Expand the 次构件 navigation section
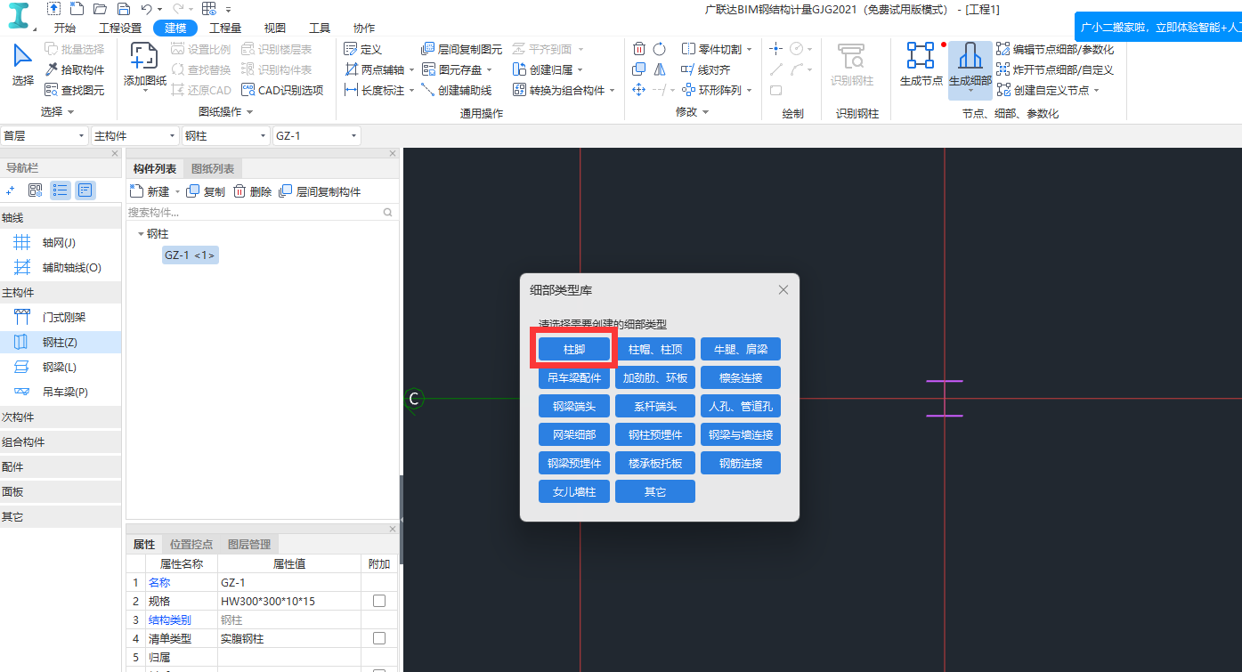Viewport: 1242px width, 672px height. (61, 417)
